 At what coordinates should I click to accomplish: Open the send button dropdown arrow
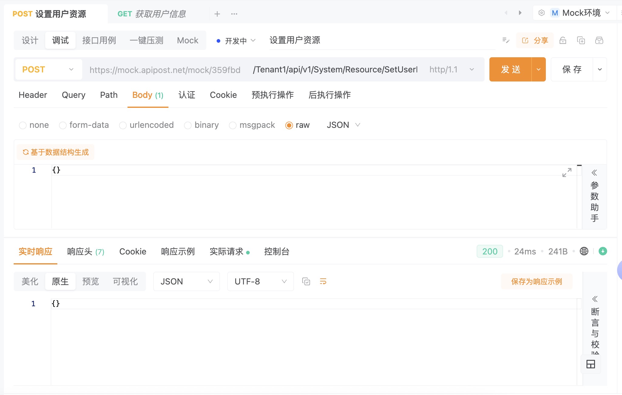point(539,69)
